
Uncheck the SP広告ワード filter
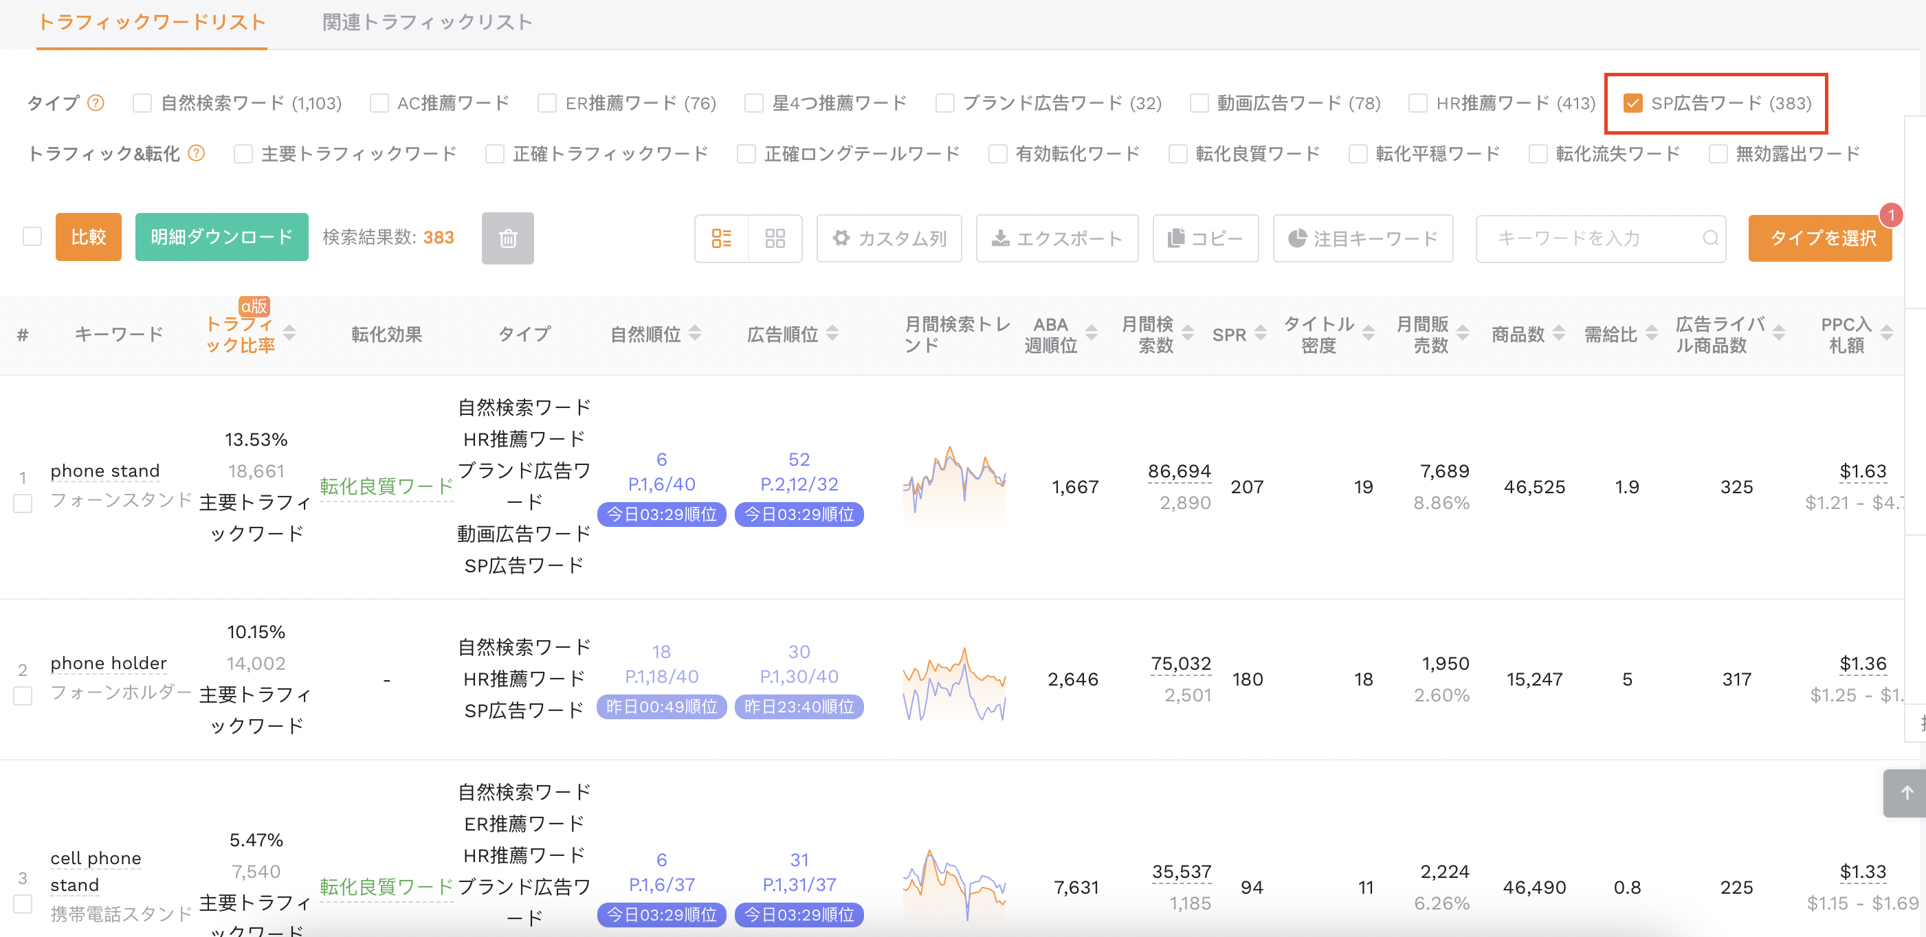[x=1633, y=103]
